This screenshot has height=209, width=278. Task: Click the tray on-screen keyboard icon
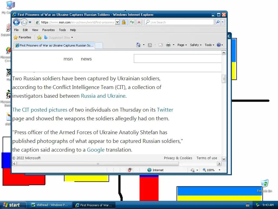pyautogui.click(x=248, y=205)
